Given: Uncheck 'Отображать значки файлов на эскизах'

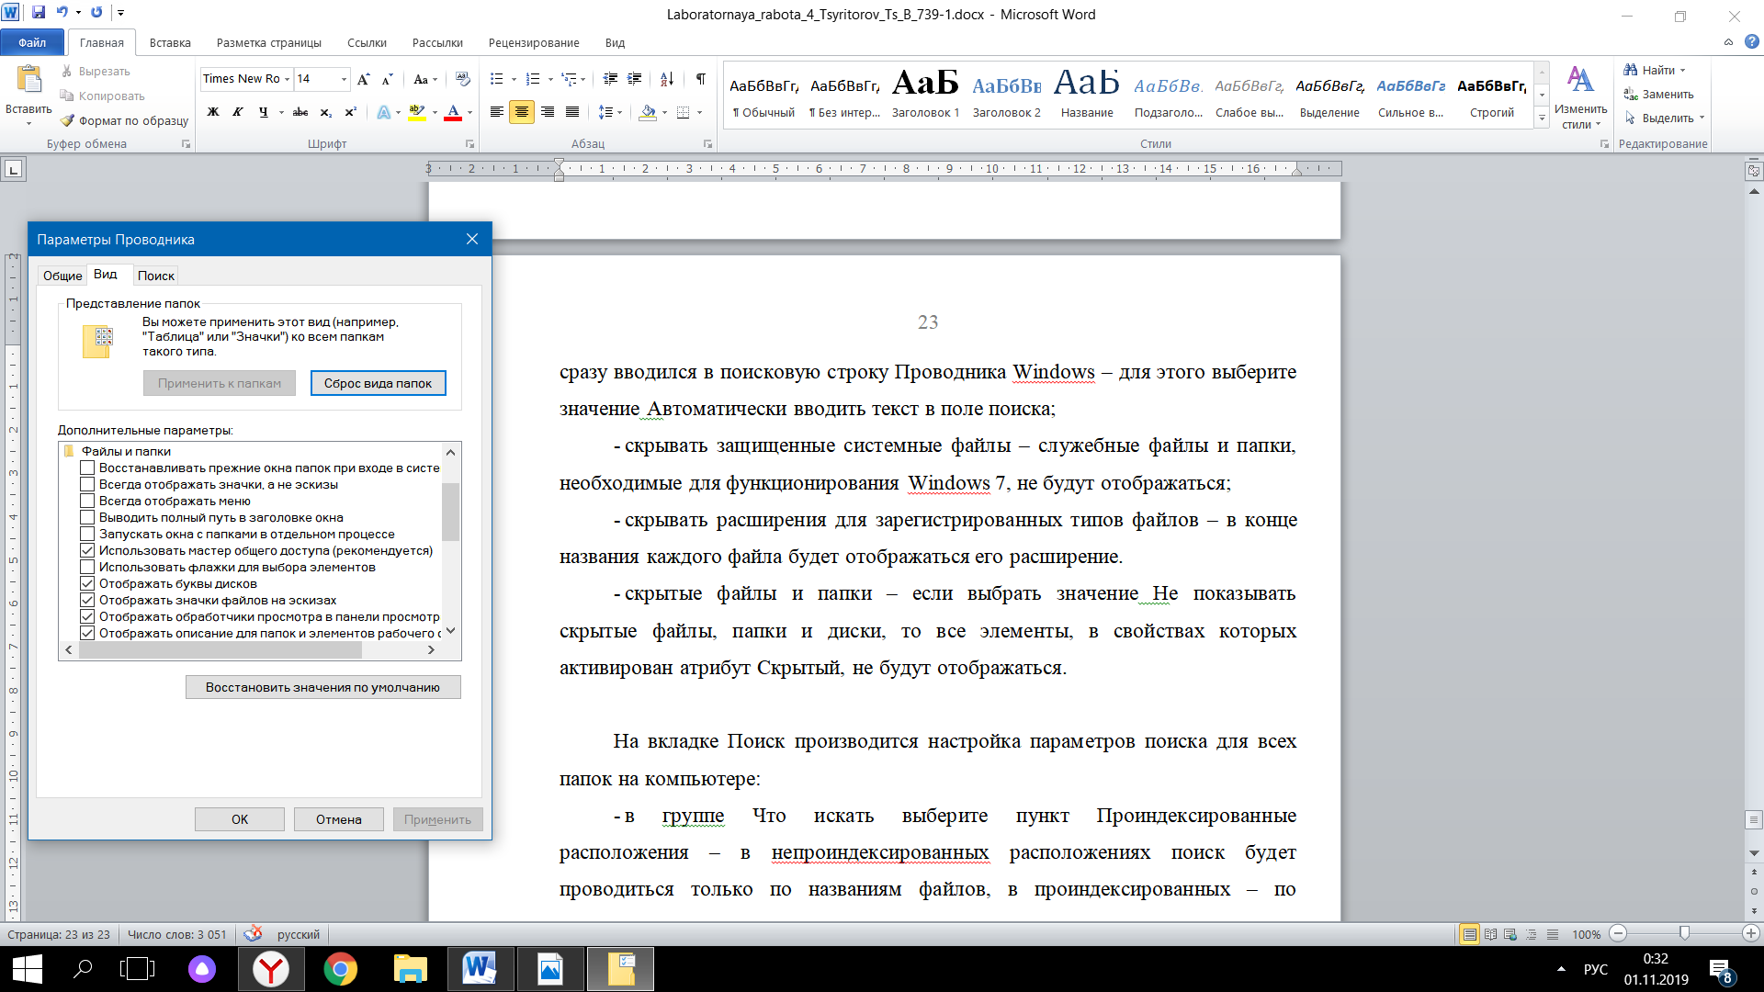Looking at the screenshot, I should pyautogui.click(x=87, y=600).
